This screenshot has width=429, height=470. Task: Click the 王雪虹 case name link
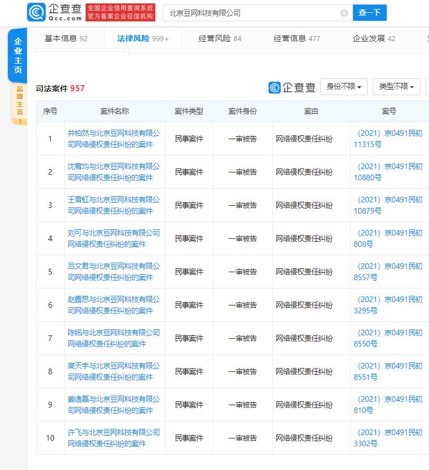[114, 205]
